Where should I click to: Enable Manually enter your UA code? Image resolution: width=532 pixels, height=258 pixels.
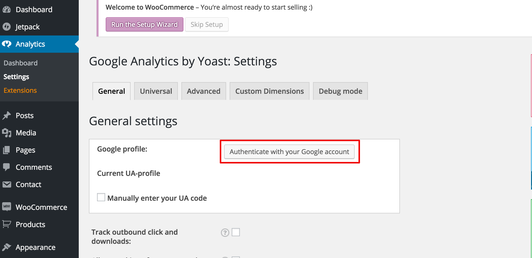tap(101, 197)
